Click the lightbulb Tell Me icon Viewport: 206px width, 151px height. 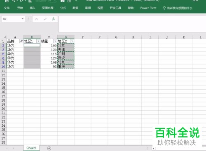pyautogui.click(x=164, y=8)
